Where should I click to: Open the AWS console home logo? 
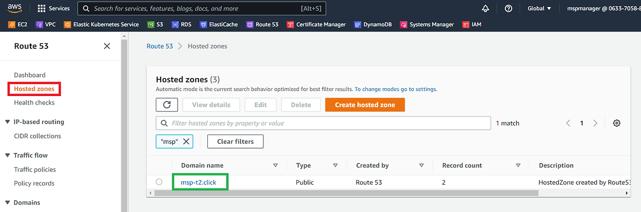point(15,8)
